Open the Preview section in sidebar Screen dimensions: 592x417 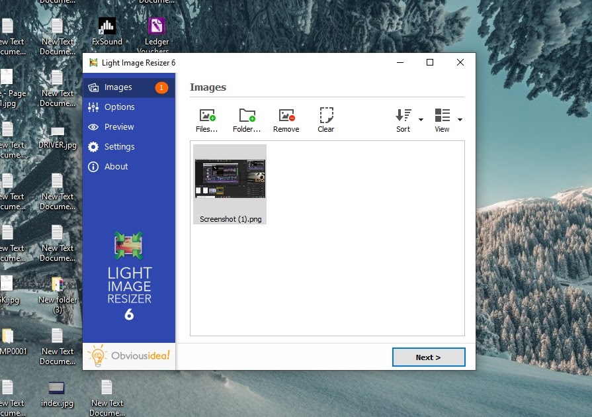129,127
